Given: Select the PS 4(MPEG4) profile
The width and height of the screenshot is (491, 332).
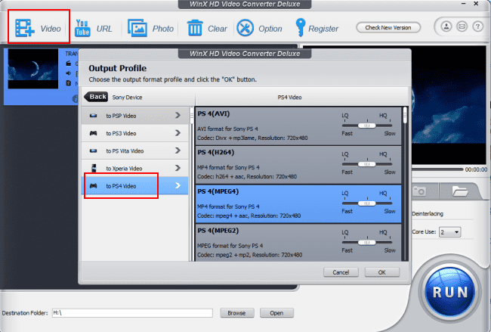Looking at the screenshot, I should (298, 204).
